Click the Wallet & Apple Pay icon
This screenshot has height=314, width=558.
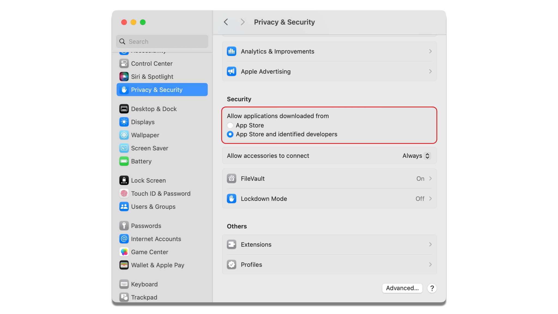point(124,265)
